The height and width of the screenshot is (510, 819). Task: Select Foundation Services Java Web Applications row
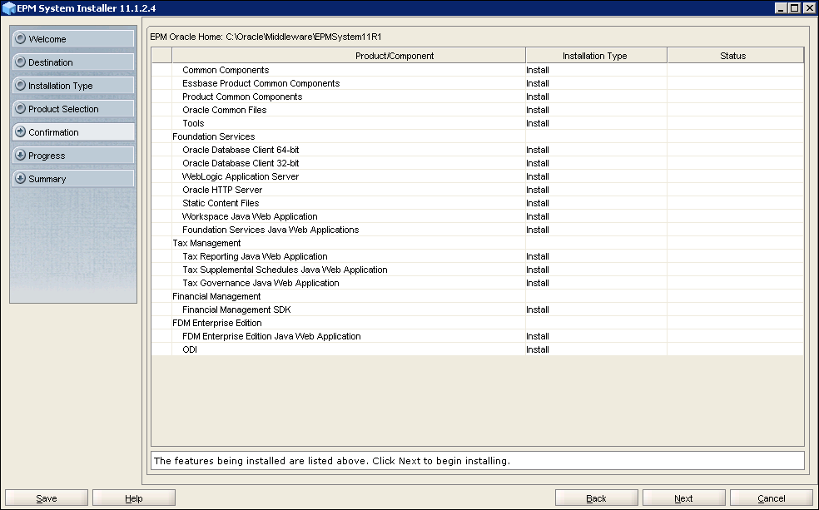click(478, 230)
